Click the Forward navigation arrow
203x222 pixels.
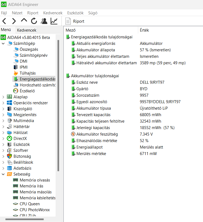click(x=14, y=21)
